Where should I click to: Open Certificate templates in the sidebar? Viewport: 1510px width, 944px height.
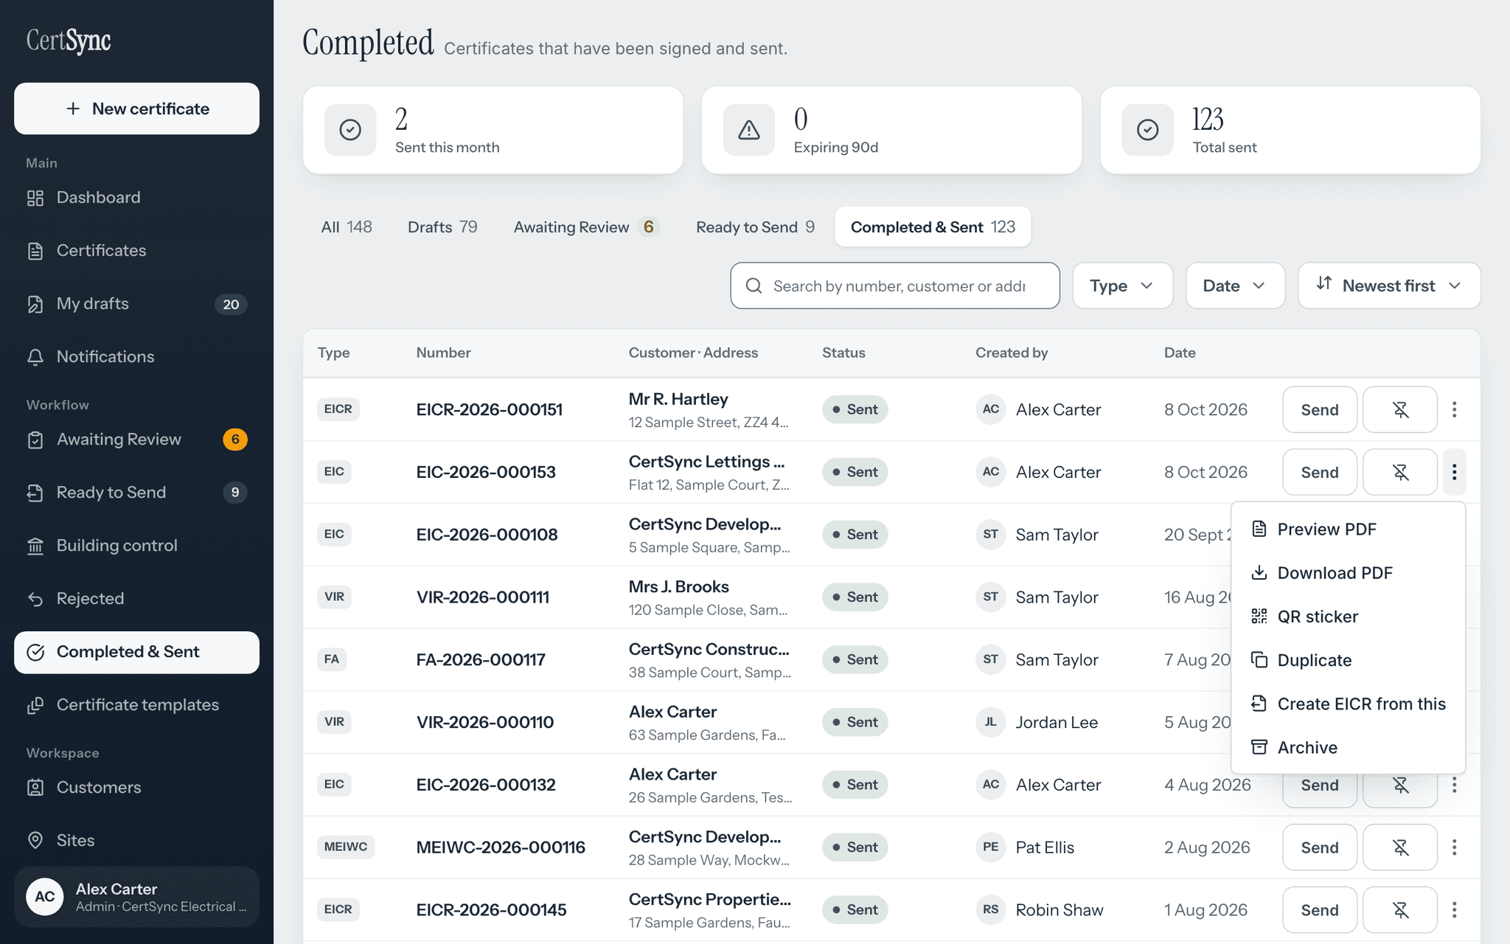pyautogui.click(x=136, y=705)
